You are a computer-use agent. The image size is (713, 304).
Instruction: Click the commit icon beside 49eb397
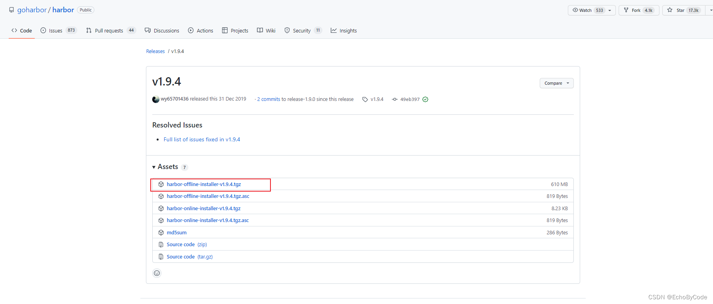[x=395, y=99]
